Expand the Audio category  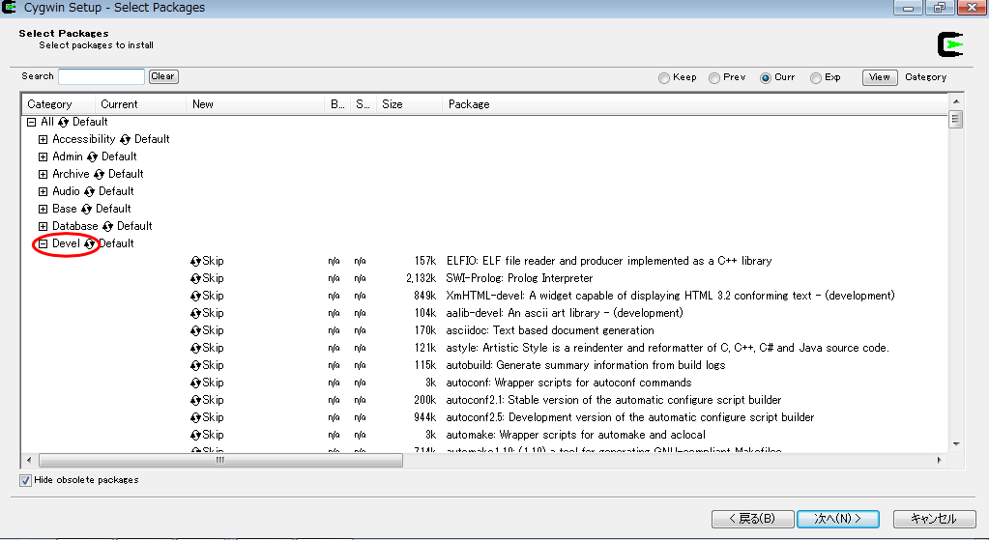point(43,191)
